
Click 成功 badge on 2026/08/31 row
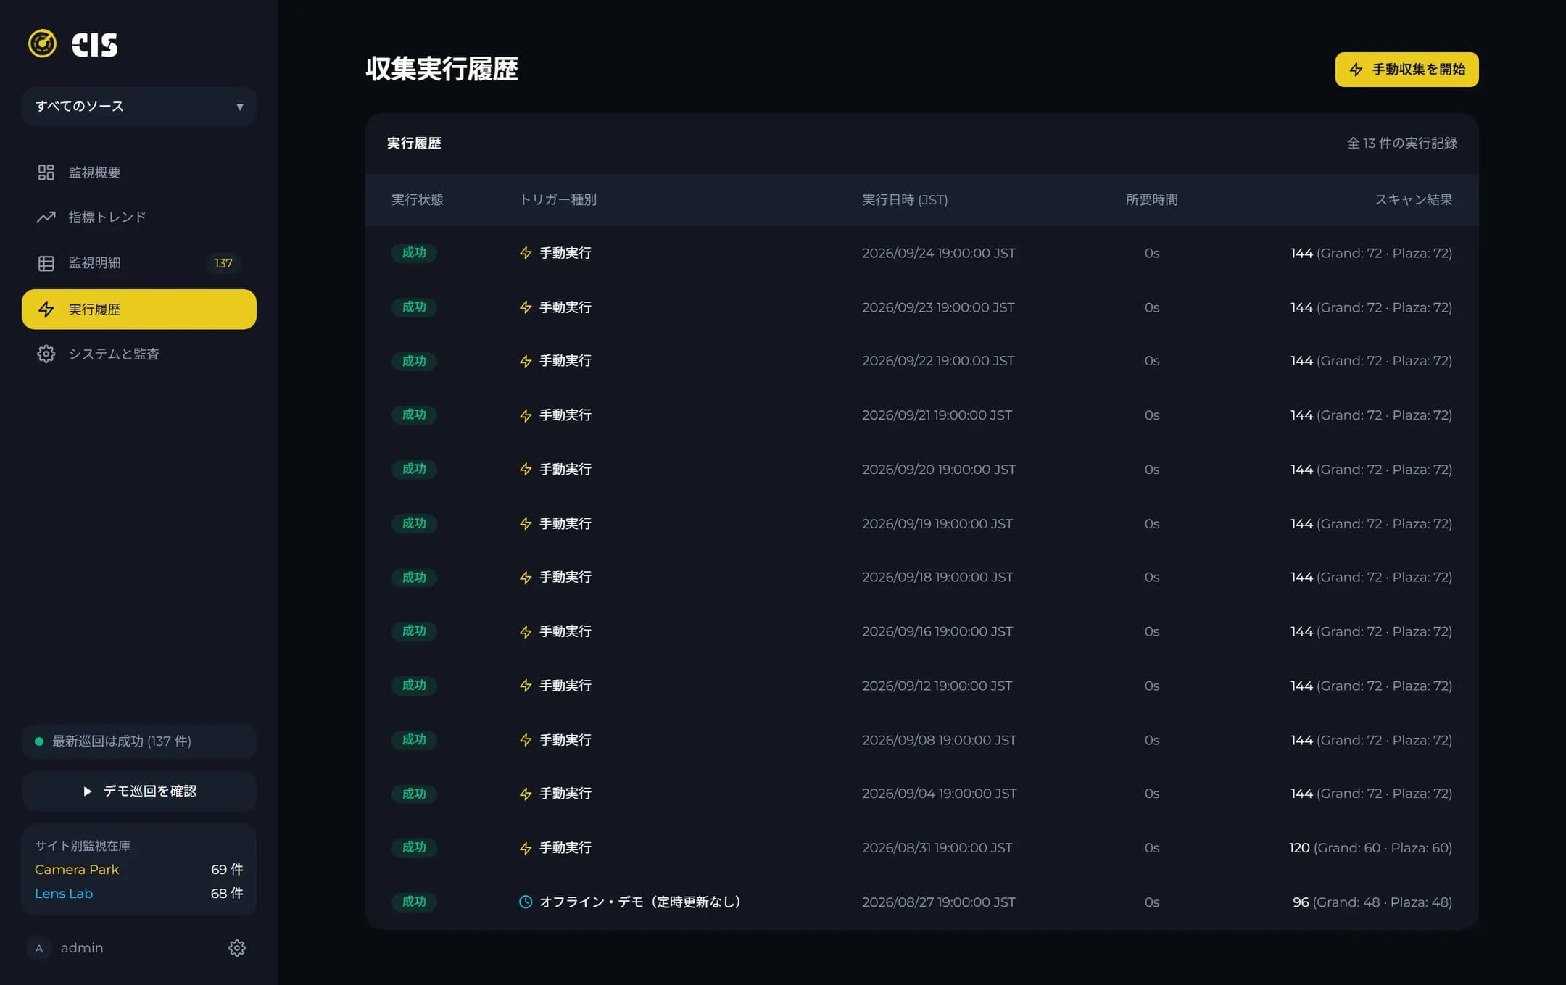click(414, 847)
